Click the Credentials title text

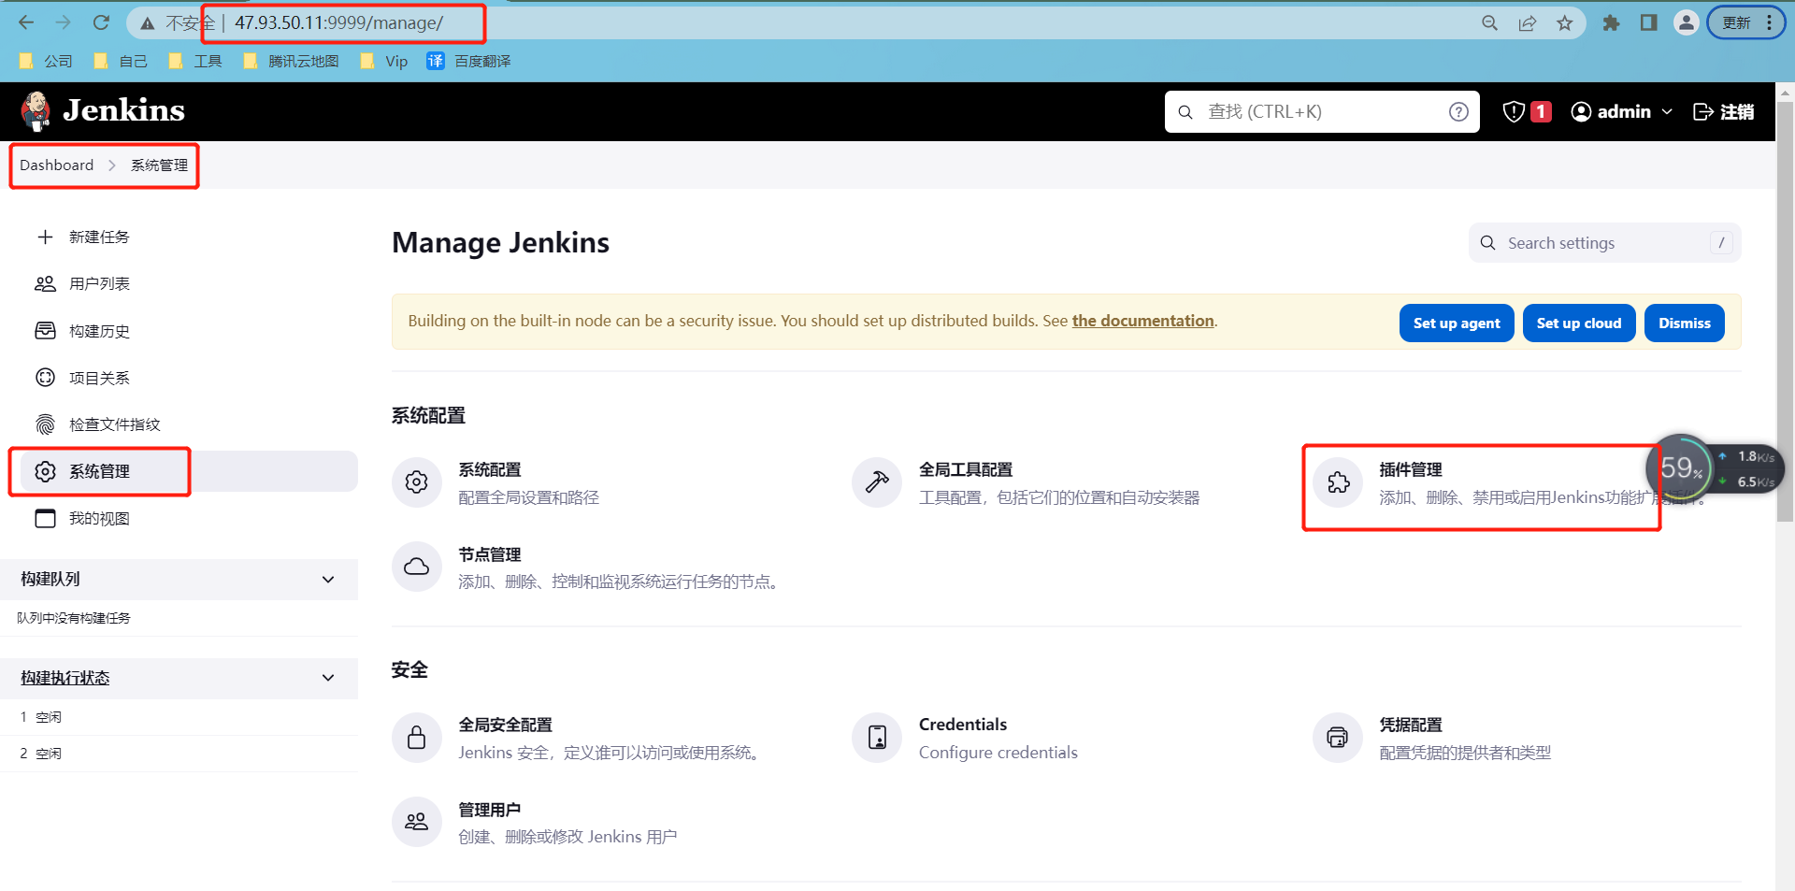[x=962, y=725]
